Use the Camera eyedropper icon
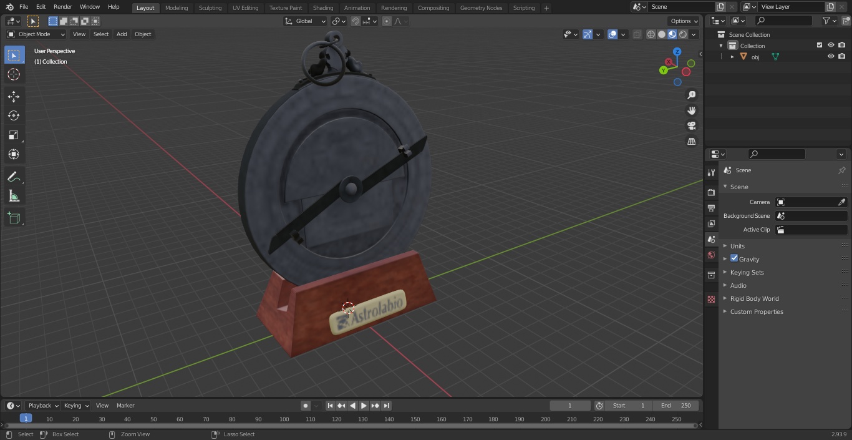 [841, 202]
